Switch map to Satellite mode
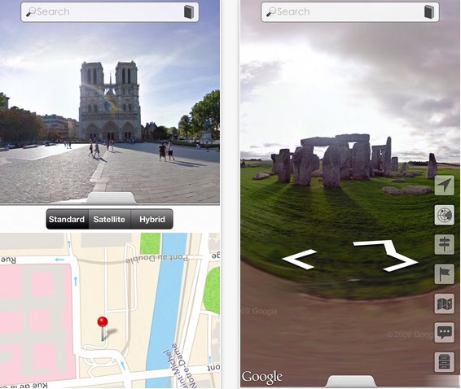This screenshot has width=461, height=389. (x=109, y=219)
